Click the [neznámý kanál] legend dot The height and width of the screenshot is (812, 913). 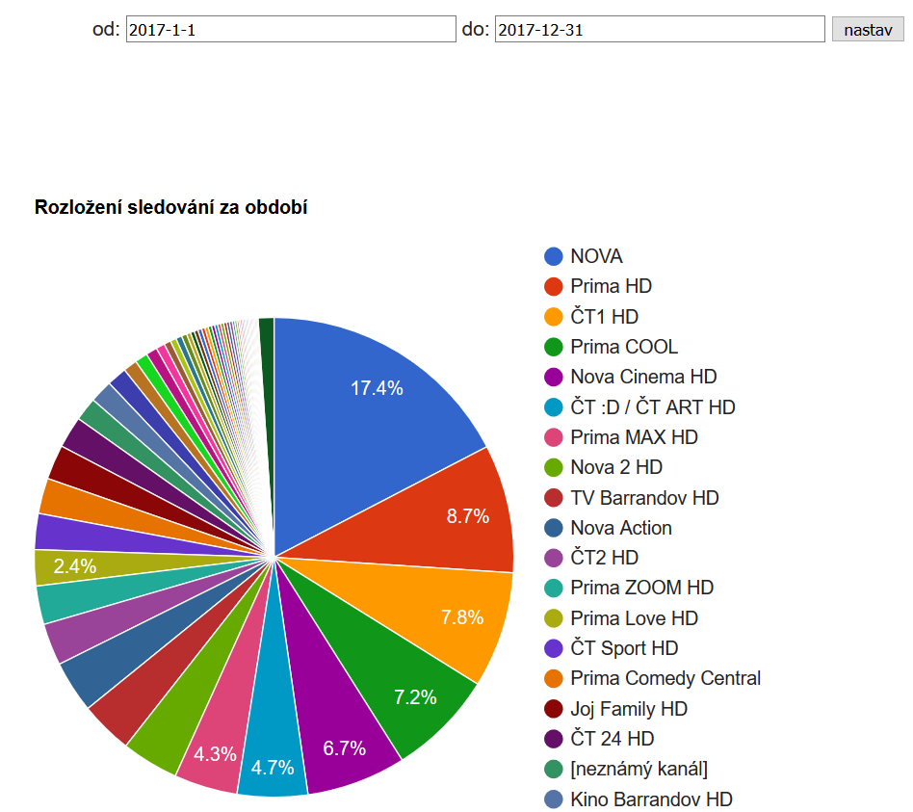[x=553, y=769]
